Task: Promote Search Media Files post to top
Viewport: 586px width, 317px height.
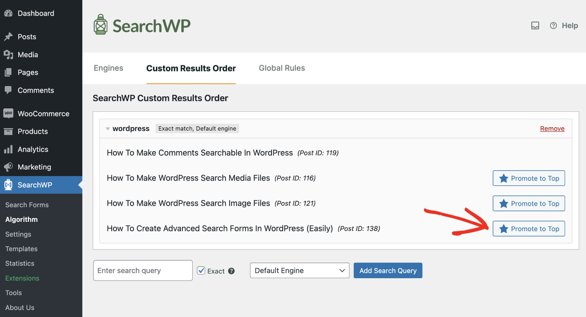Action: 529,178
